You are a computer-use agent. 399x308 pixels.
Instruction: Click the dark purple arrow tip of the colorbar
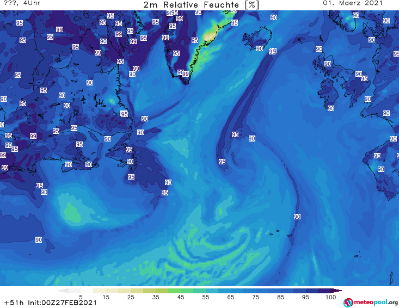point(336,291)
